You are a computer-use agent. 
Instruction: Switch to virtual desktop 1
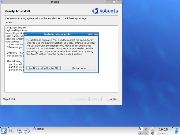pos(140,129)
